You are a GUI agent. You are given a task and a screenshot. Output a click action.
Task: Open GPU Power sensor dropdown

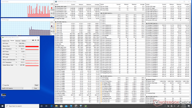pos(16,52)
